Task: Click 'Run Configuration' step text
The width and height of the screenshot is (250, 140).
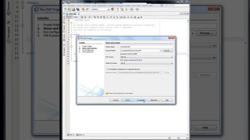Action: 88,50
